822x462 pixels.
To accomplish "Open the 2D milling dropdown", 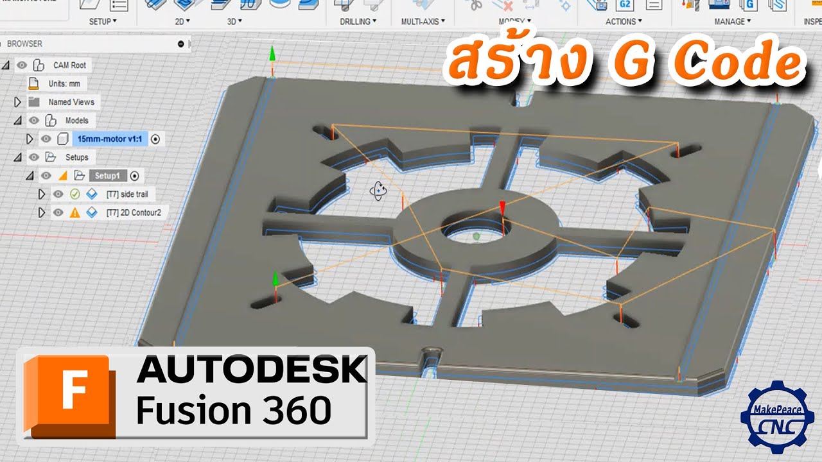I will pos(182,21).
